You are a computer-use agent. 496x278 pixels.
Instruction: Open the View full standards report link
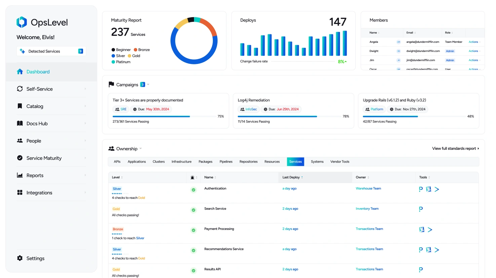point(455,148)
